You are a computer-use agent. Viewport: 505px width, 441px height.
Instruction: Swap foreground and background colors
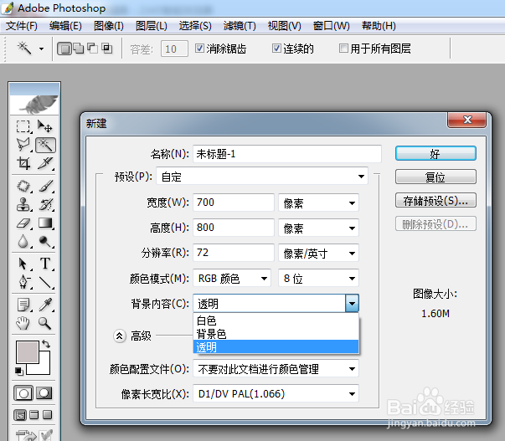click(46, 344)
